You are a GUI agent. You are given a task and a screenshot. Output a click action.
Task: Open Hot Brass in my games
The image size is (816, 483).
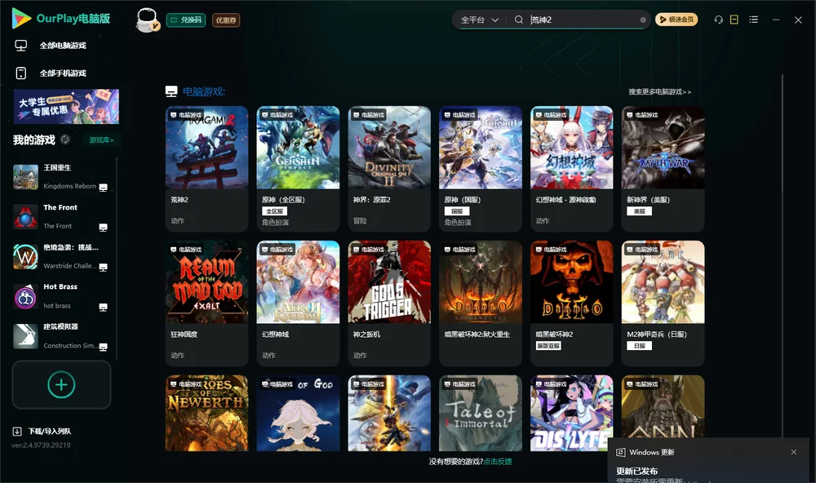point(60,296)
